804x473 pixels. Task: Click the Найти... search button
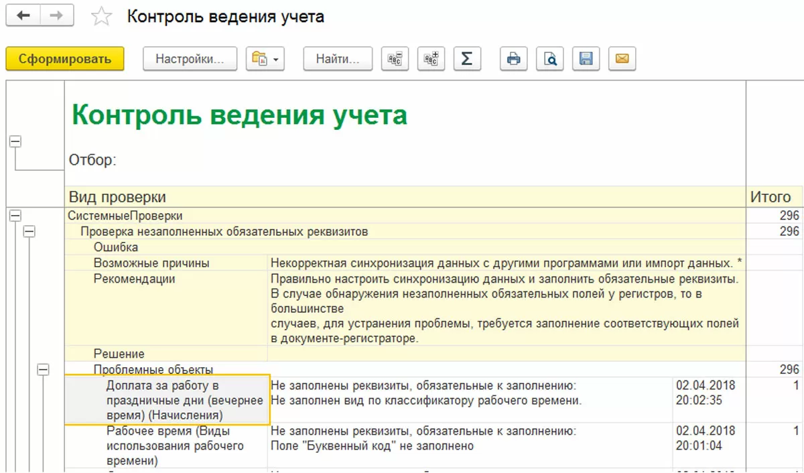tap(338, 59)
